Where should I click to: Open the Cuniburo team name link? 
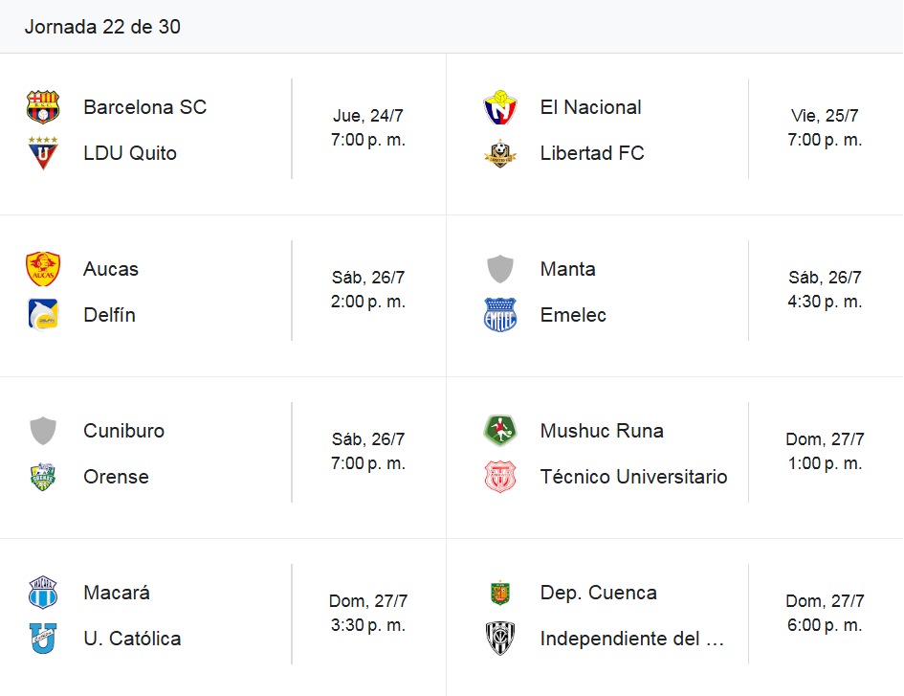[x=124, y=431]
